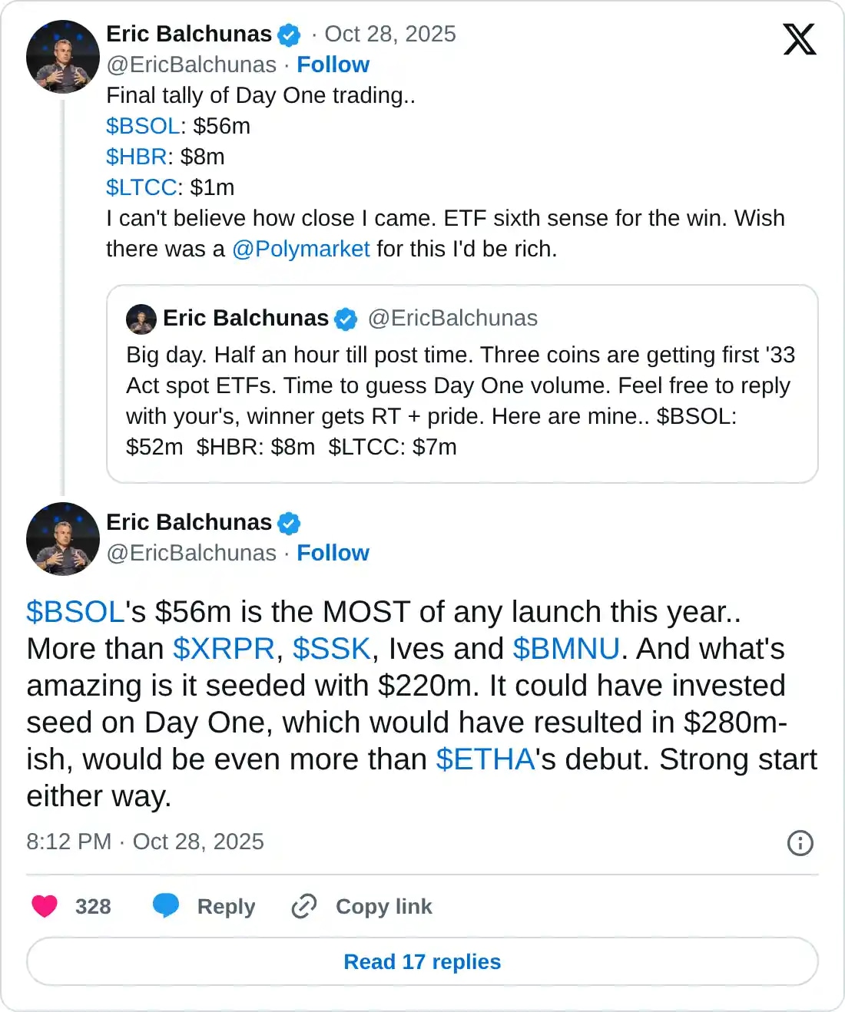Open the quoted tweet from Eric Balchunas
This screenshot has width=845, height=1012.
pyautogui.click(x=461, y=384)
